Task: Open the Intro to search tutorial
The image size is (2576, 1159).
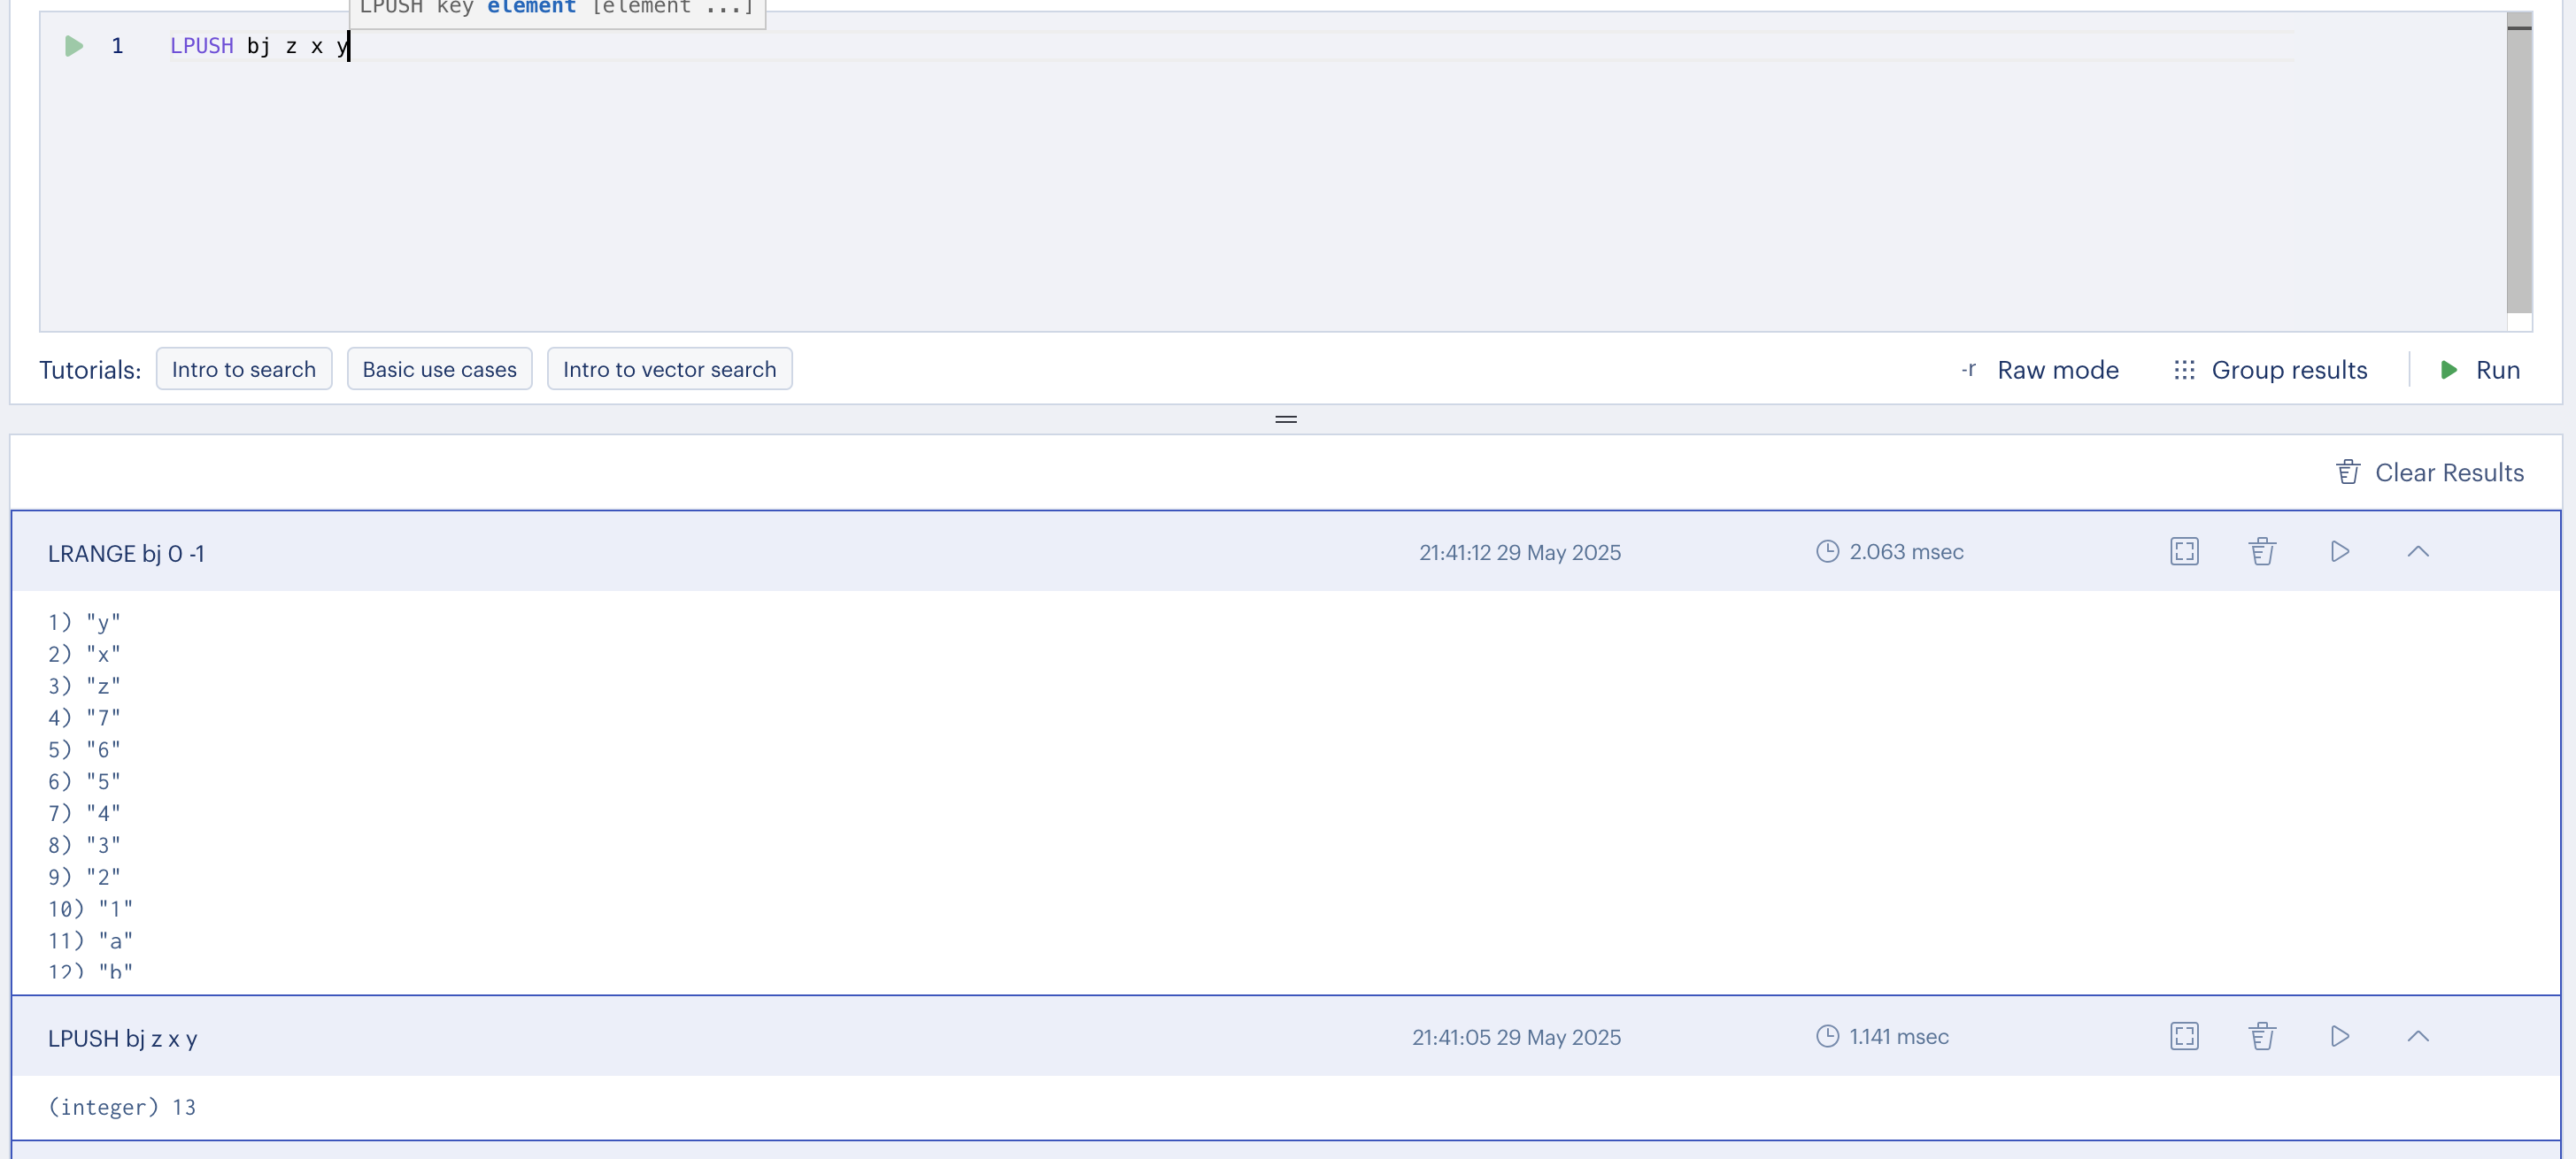Action: pyautogui.click(x=243, y=370)
